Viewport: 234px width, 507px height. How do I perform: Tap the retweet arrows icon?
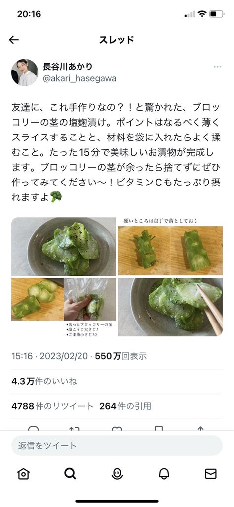pyautogui.click(x=75, y=428)
